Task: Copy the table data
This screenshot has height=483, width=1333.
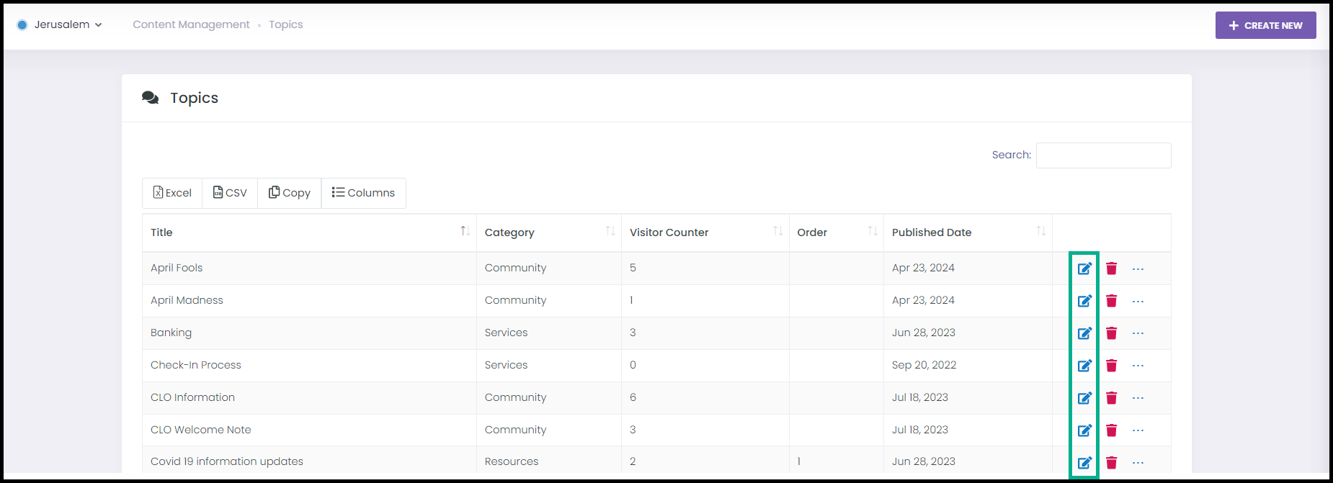Action: 290,193
